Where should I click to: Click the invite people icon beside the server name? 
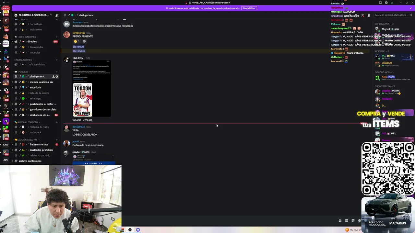pos(57,15)
